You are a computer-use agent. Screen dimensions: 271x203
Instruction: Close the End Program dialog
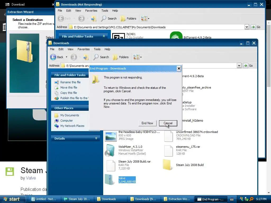pyautogui.click(x=179, y=68)
